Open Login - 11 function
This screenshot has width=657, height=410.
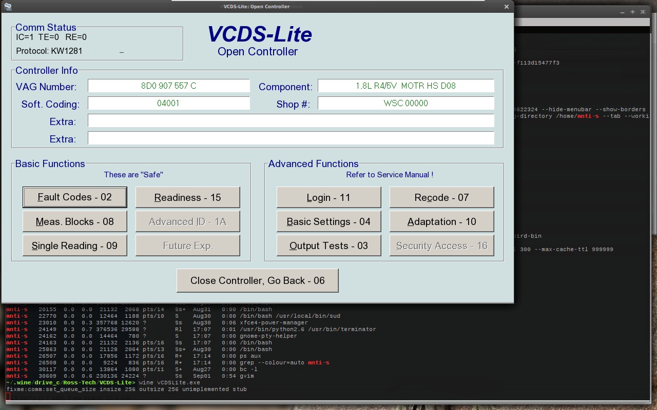pos(329,197)
